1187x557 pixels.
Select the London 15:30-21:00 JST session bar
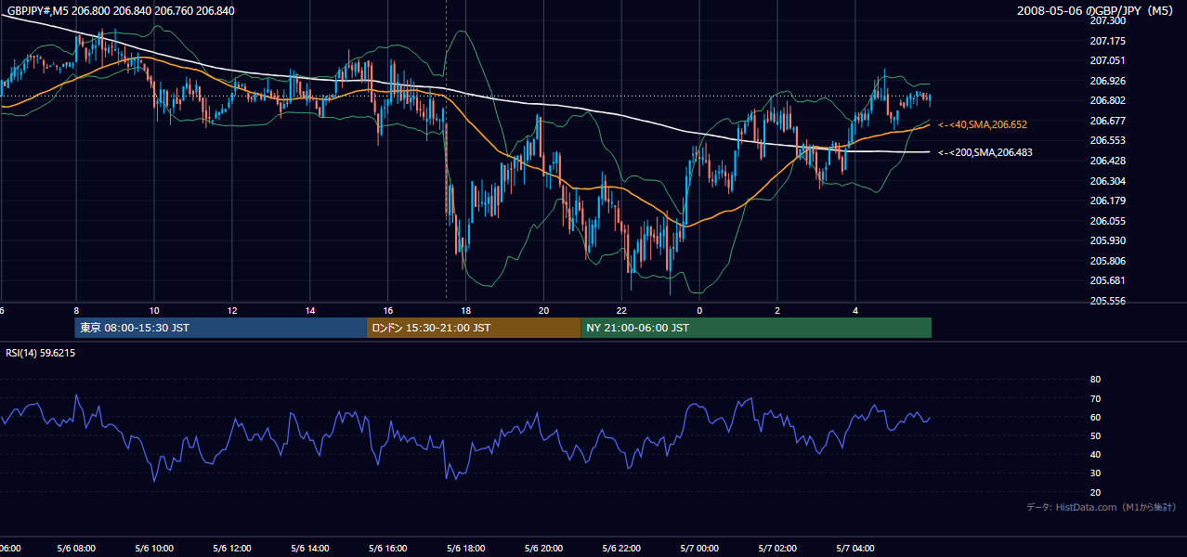coord(474,328)
